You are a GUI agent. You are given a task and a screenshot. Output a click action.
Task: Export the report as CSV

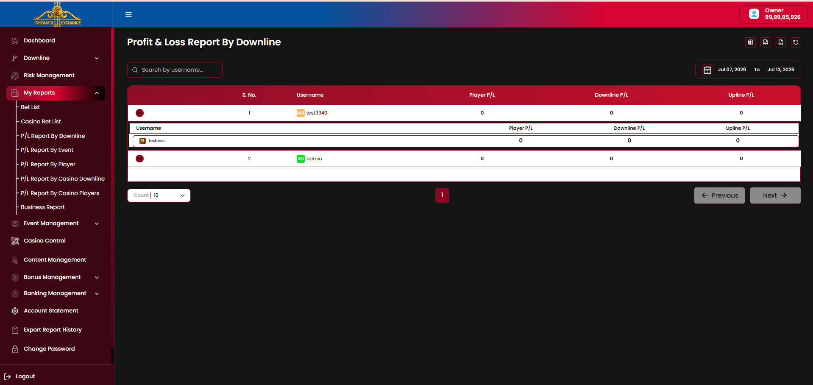(x=781, y=42)
